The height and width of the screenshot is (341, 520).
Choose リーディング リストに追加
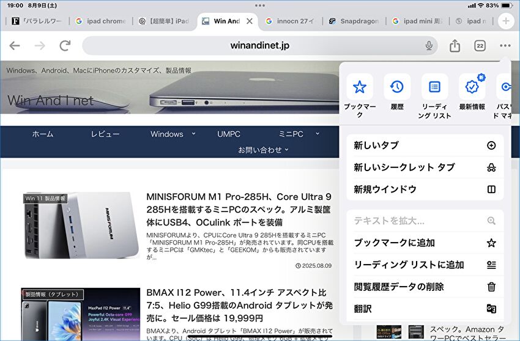click(x=425, y=265)
